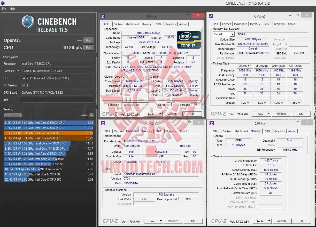
Task: Run the CPU benchmark in Cinebench
Action: tap(88, 47)
